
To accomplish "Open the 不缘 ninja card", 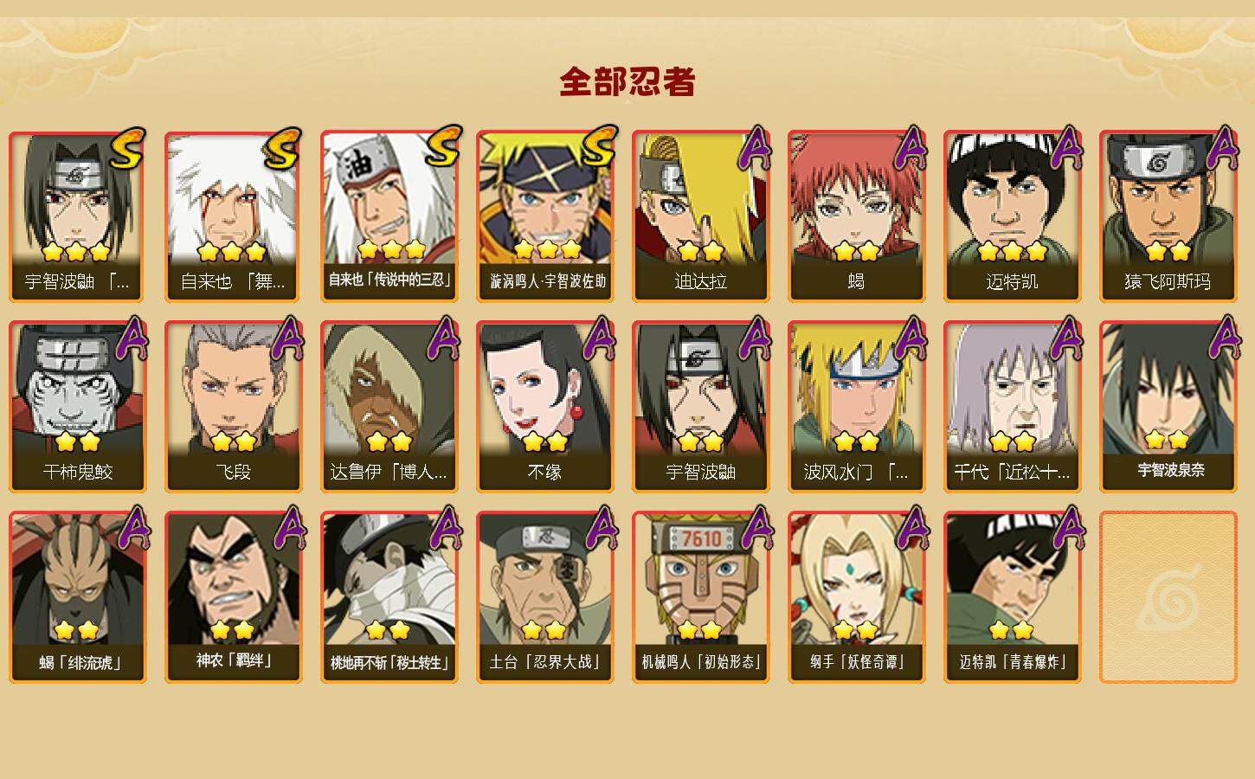I will (x=545, y=407).
